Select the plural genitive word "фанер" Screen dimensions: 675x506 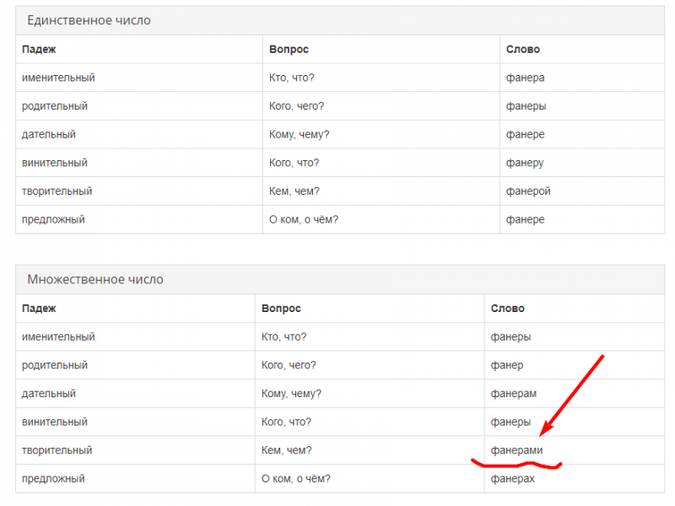click(x=506, y=365)
